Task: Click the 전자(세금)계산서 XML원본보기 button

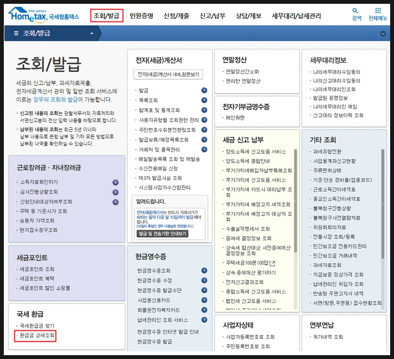Action: tap(168, 75)
